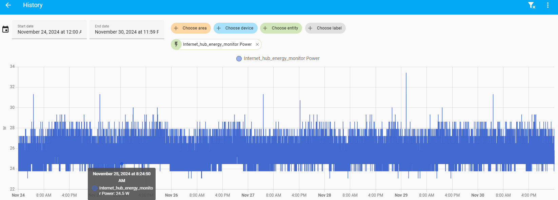This screenshot has width=558, height=200.
Task: Click the plus icon on Choose device
Action: coord(219,28)
